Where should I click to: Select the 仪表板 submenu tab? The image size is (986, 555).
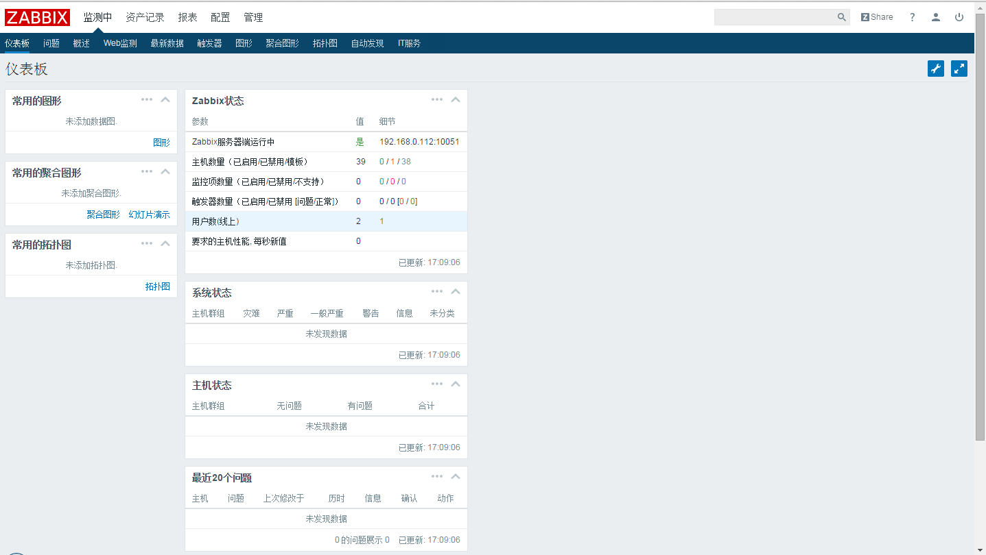click(x=17, y=43)
